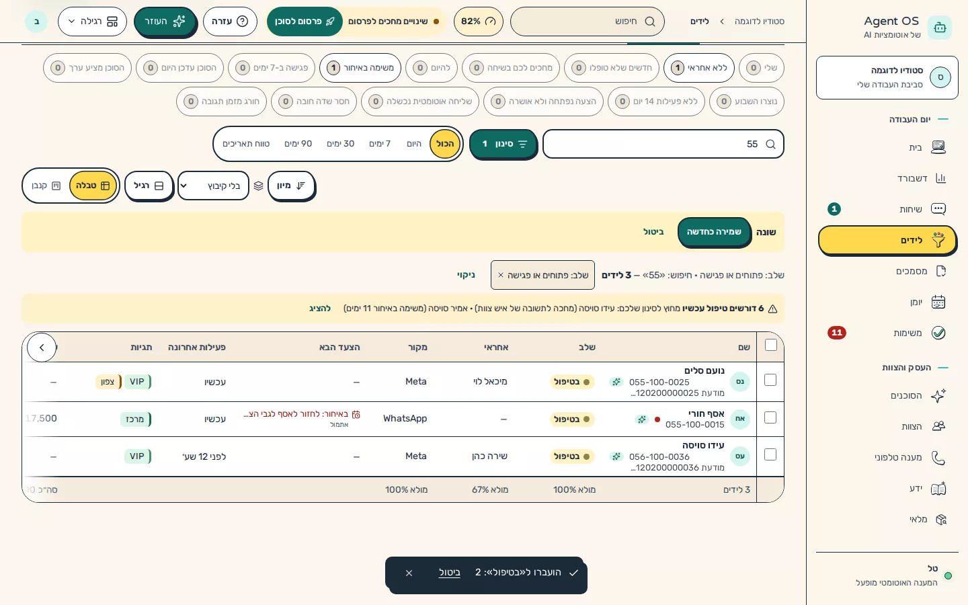Open הסוכנים sparkle icon in sidebar

[938, 395]
